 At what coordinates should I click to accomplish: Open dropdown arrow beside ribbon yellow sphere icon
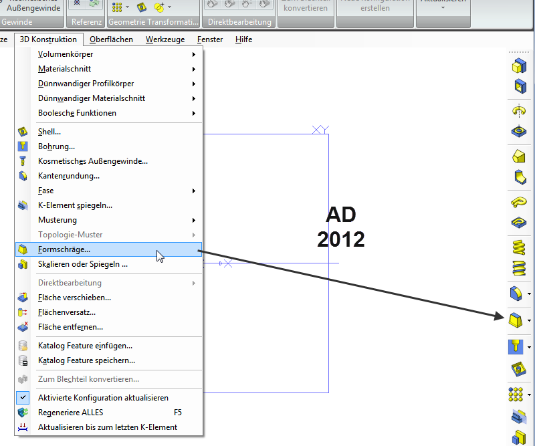pyautogui.click(x=170, y=7)
